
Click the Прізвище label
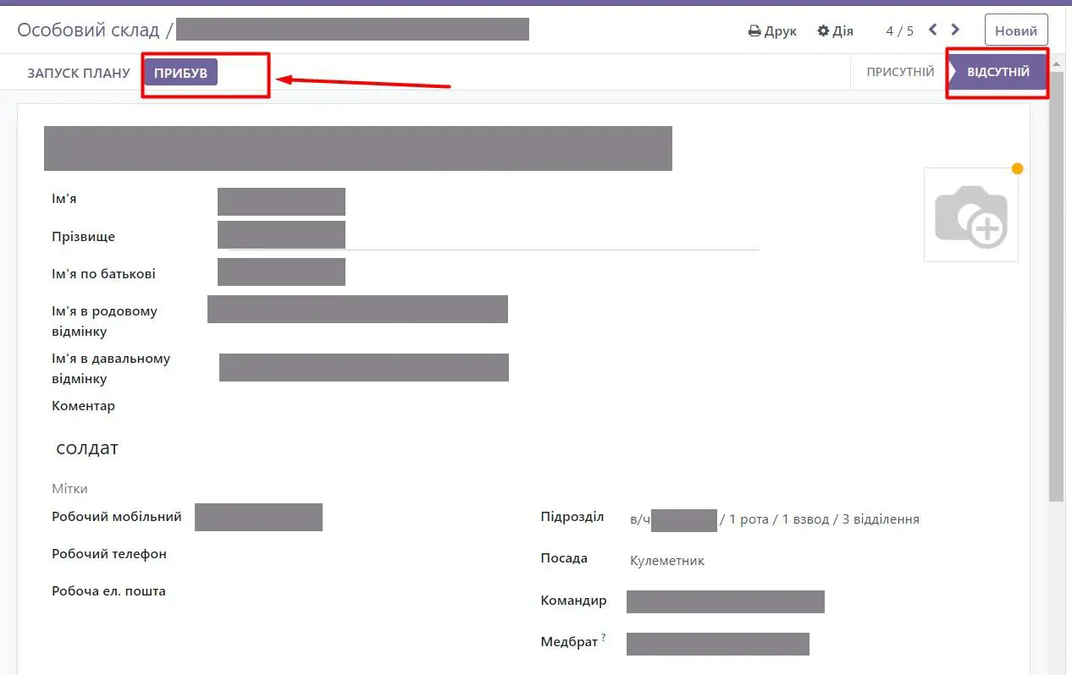(x=83, y=237)
